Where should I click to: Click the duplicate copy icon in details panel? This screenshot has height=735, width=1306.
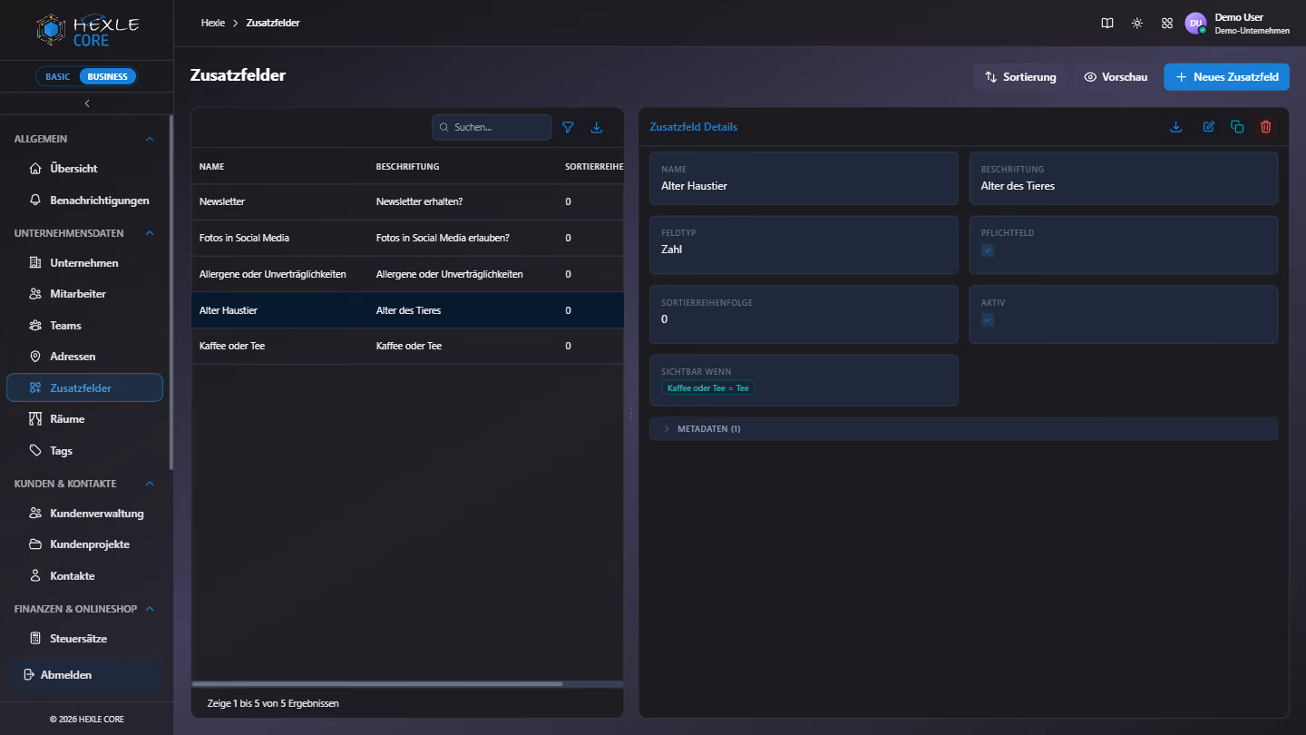click(1237, 127)
